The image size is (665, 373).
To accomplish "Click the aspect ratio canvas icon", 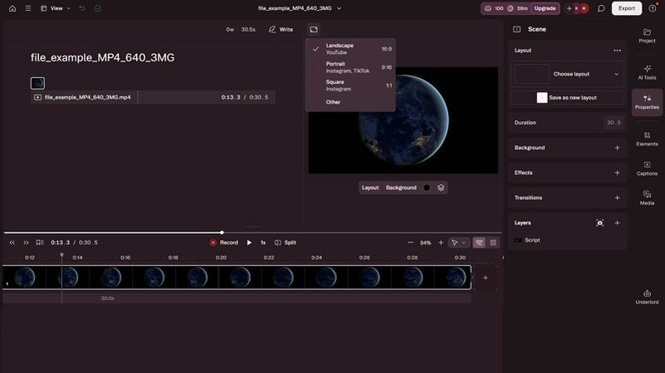I will click(x=314, y=30).
